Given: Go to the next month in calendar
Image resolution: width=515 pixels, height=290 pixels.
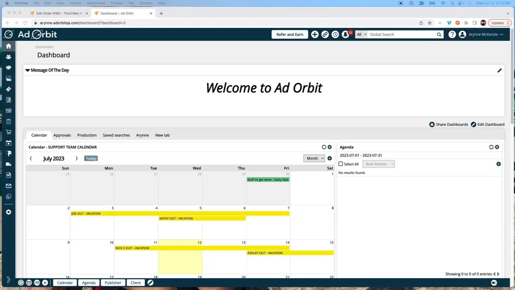Looking at the screenshot, I should [x=77, y=159].
